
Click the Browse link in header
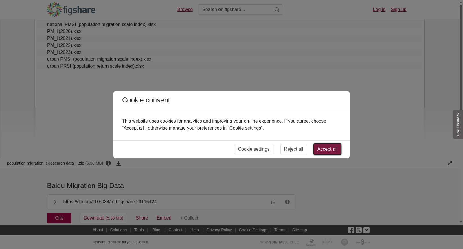coord(185,10)
